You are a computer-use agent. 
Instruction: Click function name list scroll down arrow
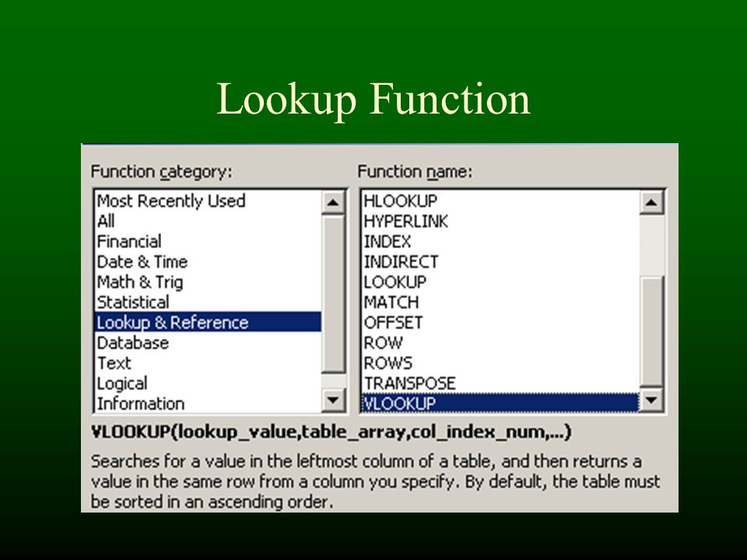coord(651,401)
